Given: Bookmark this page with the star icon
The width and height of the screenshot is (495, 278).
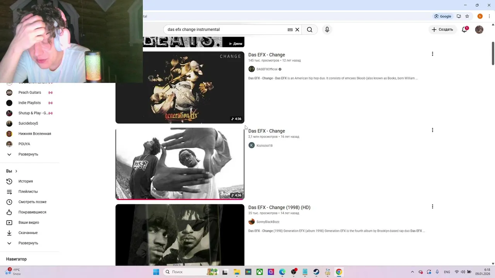Looking at the screenshot, I should pyautogui.click(x=467, y=16).
